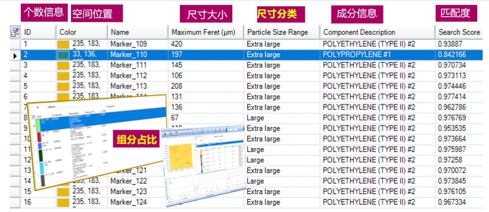The height and width of the screenshot is (212, 489).
Task: Click the search score 0.973113
Action: click(452, 76)
